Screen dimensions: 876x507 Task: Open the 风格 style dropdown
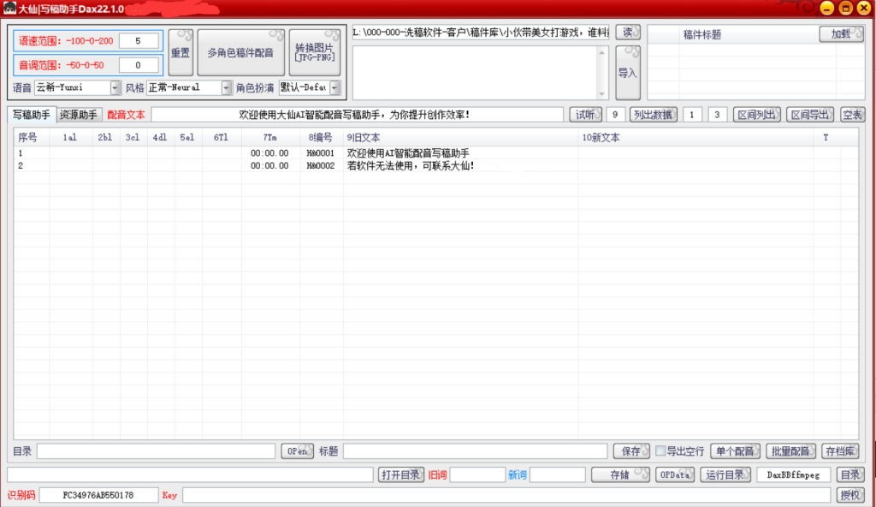(x=227, y=87)
